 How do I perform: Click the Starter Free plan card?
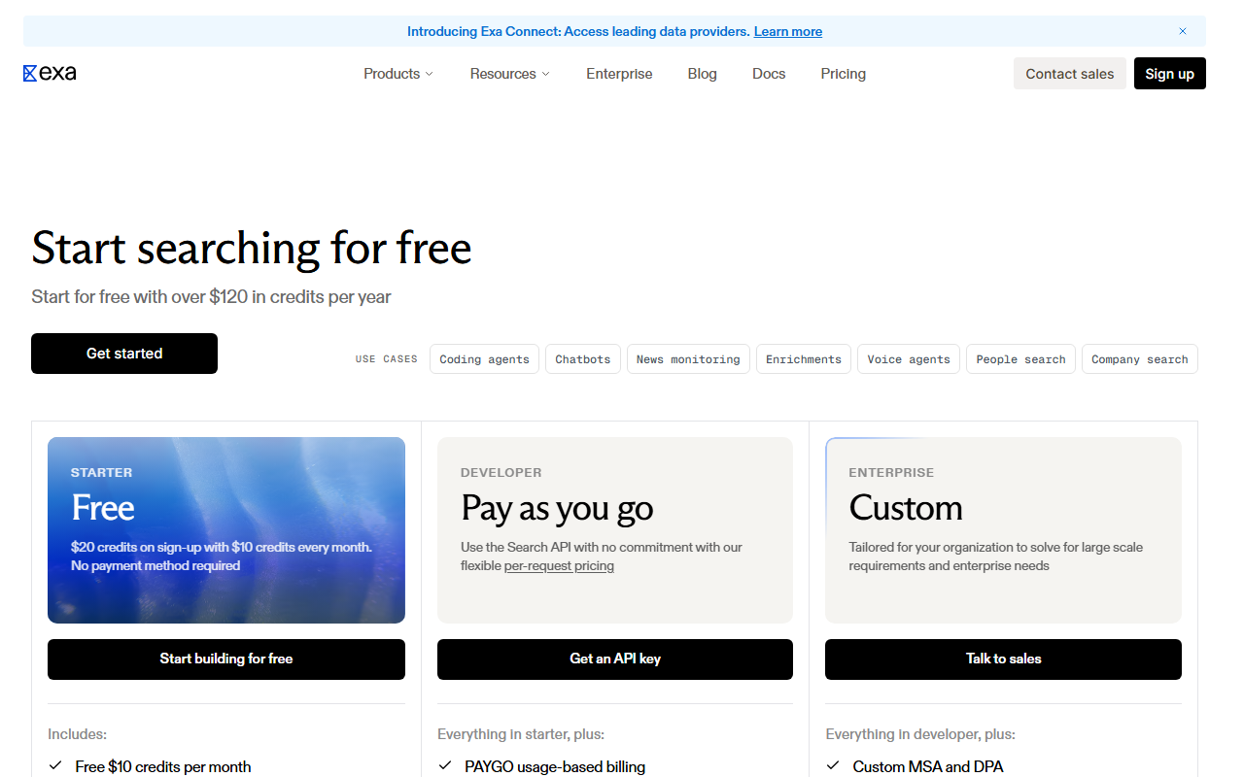pyautogui.click(x=226, y=530)
